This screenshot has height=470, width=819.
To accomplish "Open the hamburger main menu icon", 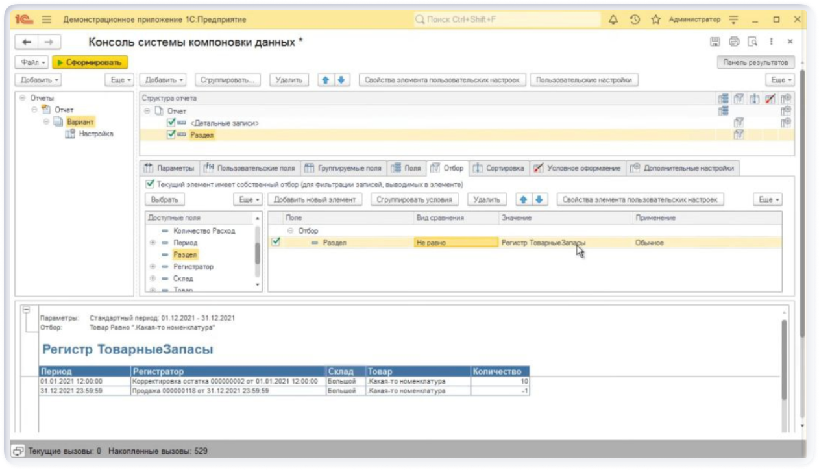I will (x=47, y=20).
